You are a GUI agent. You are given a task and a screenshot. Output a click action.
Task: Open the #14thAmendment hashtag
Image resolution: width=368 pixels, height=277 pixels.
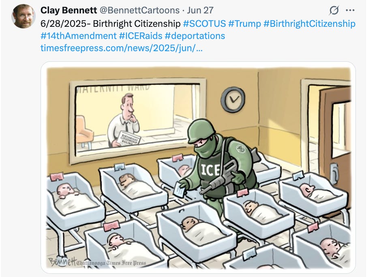(x=78, y=36)
